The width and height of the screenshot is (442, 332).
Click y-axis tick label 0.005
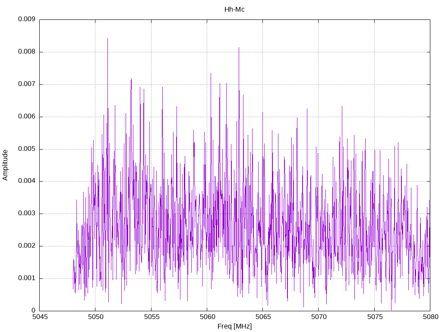pyautogui.click(x=27, y=149)
